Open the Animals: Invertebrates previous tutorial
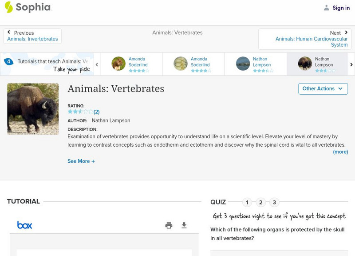This screenshot has height=256, width=355. click(32, 38)
